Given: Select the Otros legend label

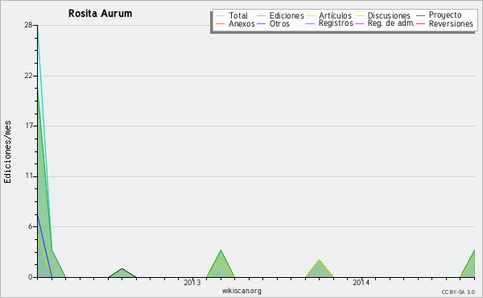Looking at the screenshot, I should point(279,23).
